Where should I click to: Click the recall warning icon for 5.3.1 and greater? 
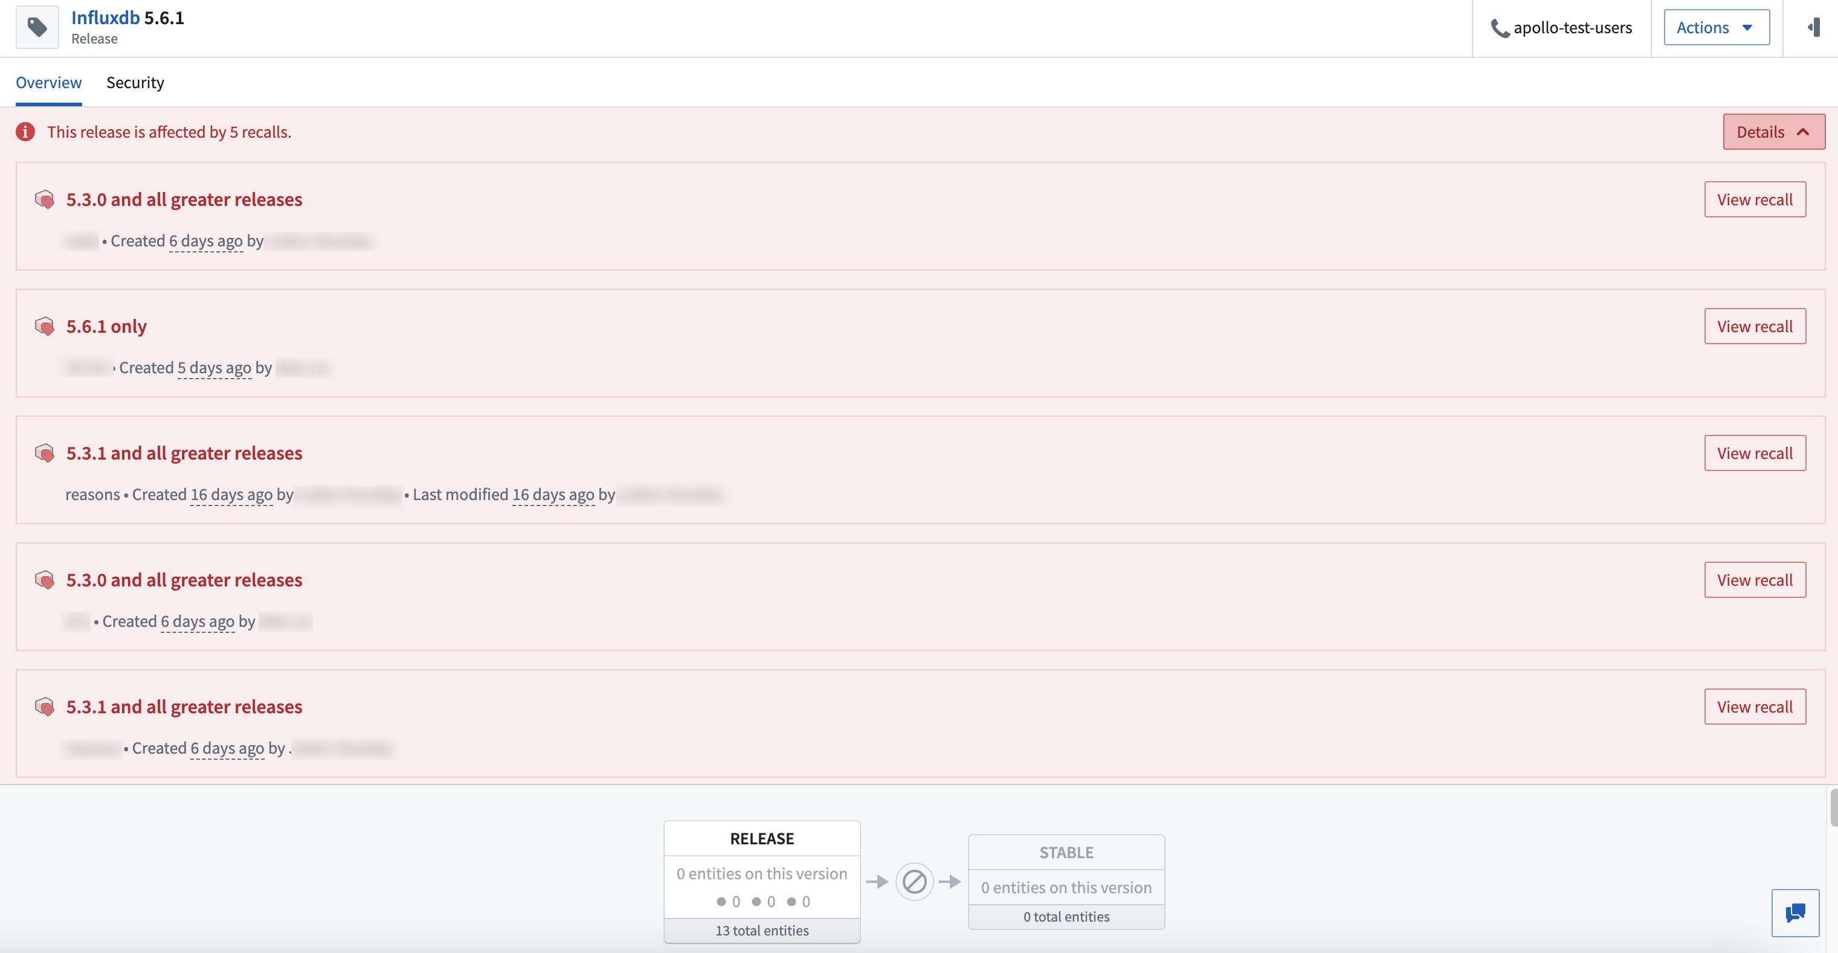pos(45,452)
